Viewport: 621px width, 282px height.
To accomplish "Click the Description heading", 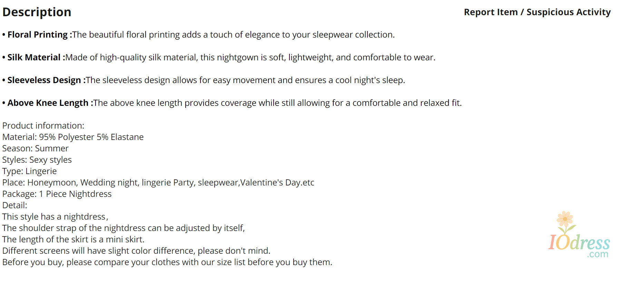I will pyautogui.click(x=37, y=12).
